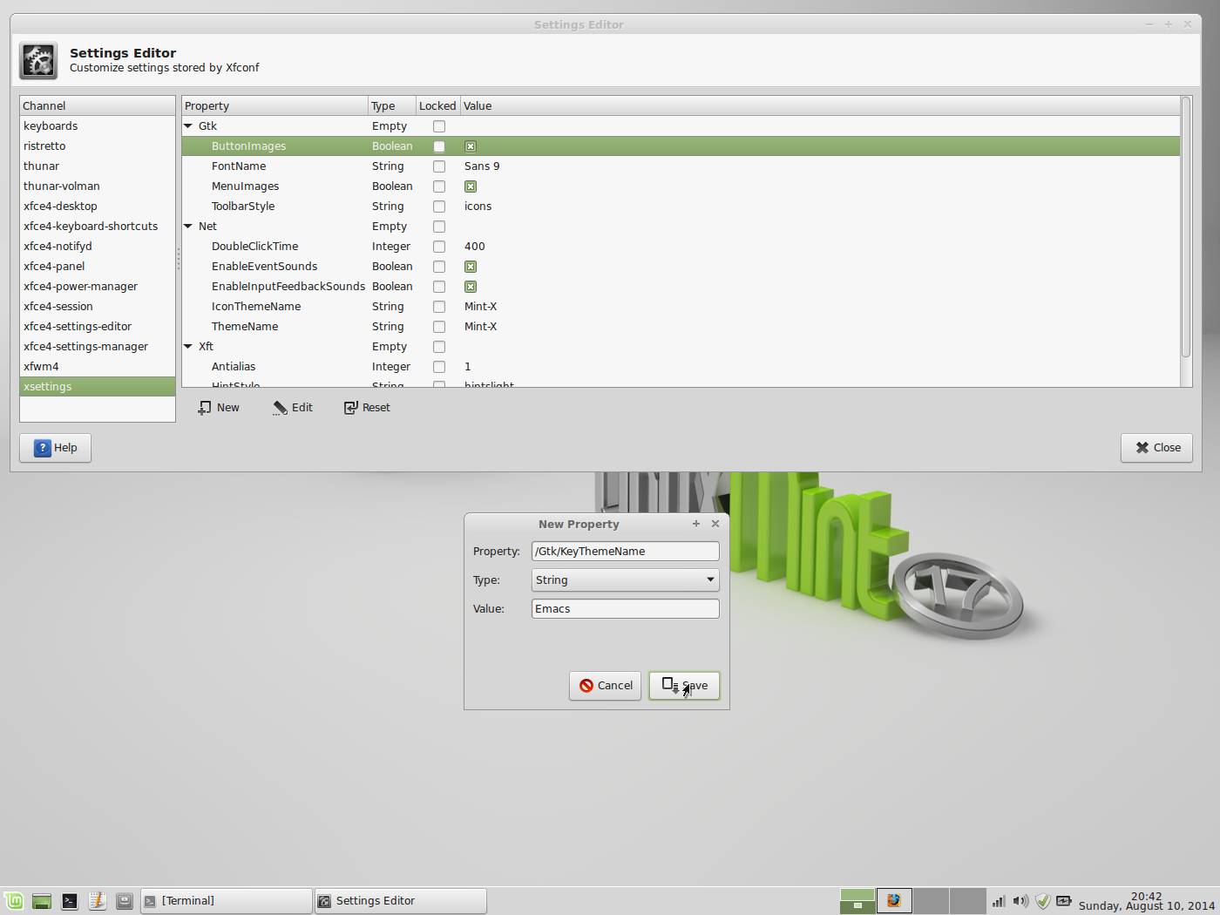This screenshot has height=915, width=1220.
Task: Open the power manager battery icon
Action: (1064, 901)
